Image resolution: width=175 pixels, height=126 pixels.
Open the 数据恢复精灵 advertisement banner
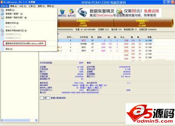119,13
